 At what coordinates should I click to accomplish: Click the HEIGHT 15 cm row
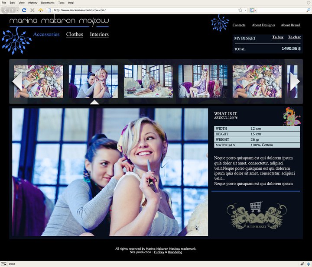(257, 134)
